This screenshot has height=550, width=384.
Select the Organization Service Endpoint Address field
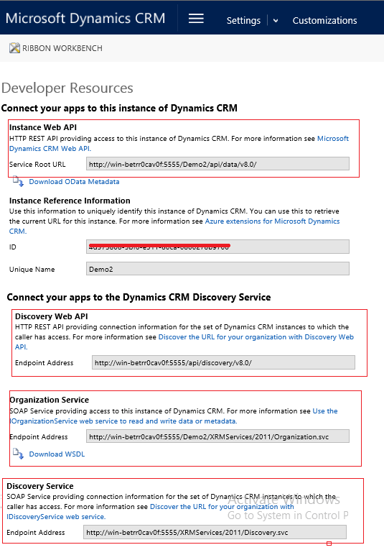pyautogui.click(x=217, y=436)
